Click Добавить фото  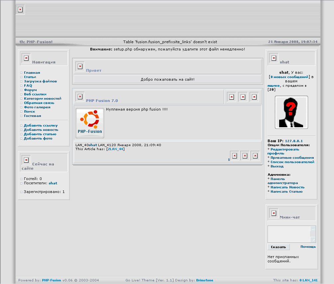point(38,139)
